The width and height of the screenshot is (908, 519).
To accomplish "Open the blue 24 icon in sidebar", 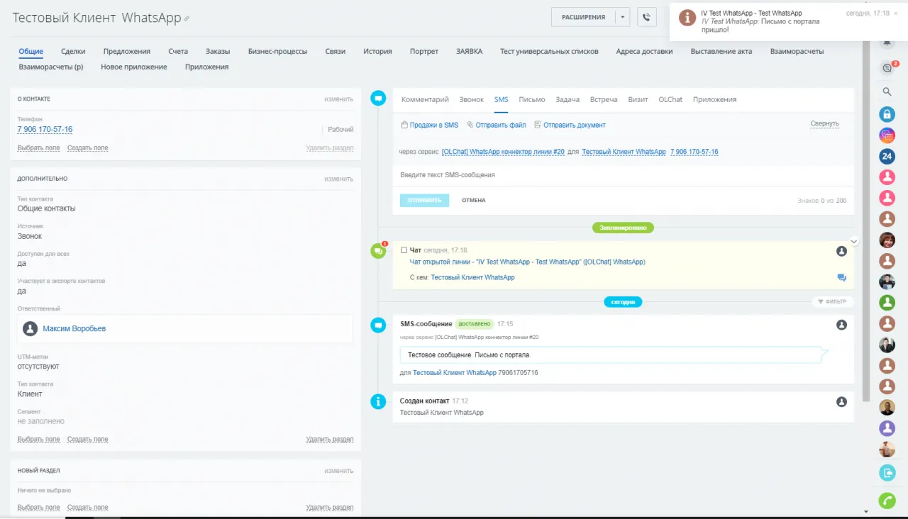I will point(887,156).
